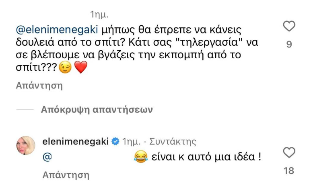Open the 18 likes count
Viewport: 313px width, 195px height.
click(289, 170)
